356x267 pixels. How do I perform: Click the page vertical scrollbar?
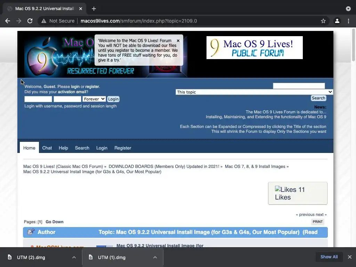[354, 46]
